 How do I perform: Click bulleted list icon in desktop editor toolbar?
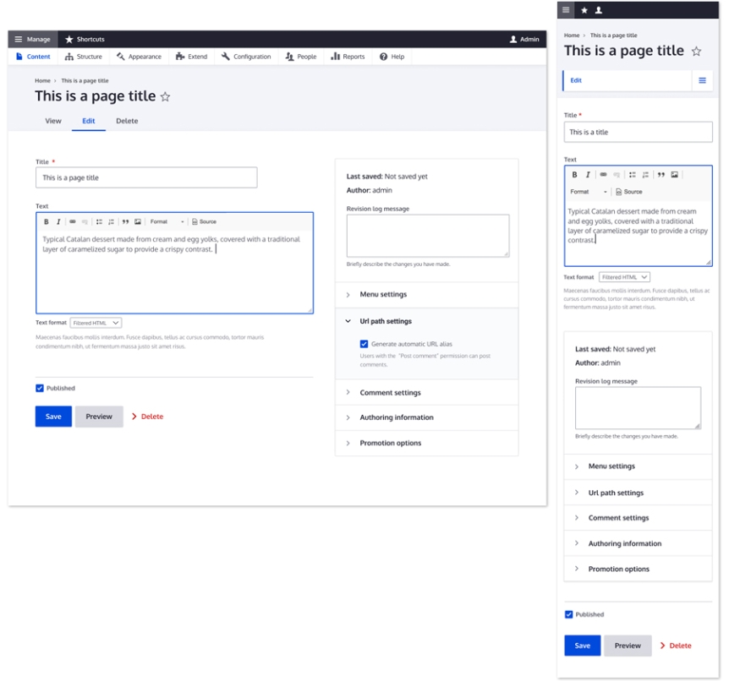click(x=99, y=222)
